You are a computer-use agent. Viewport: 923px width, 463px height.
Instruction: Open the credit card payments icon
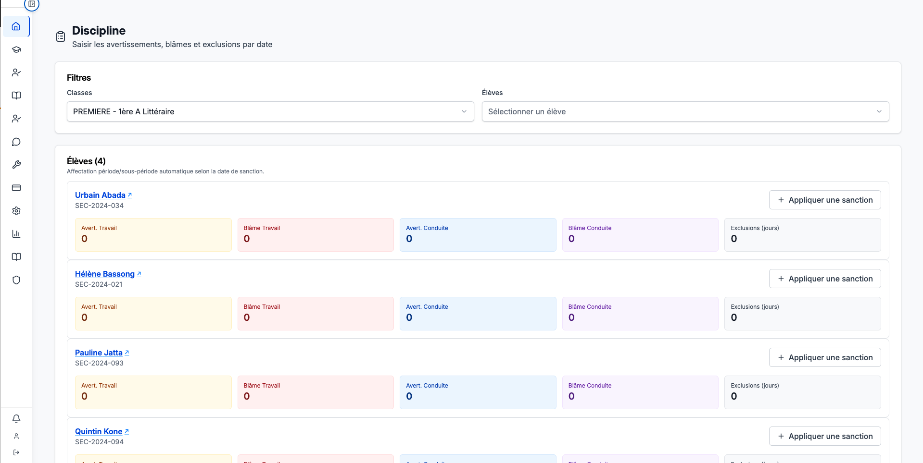(16, 188)
